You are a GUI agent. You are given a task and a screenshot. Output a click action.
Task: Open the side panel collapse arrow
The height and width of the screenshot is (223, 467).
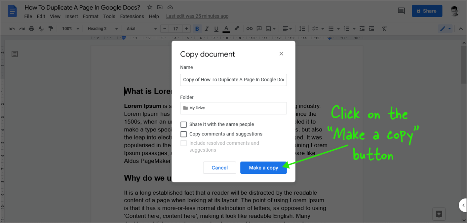463,205
